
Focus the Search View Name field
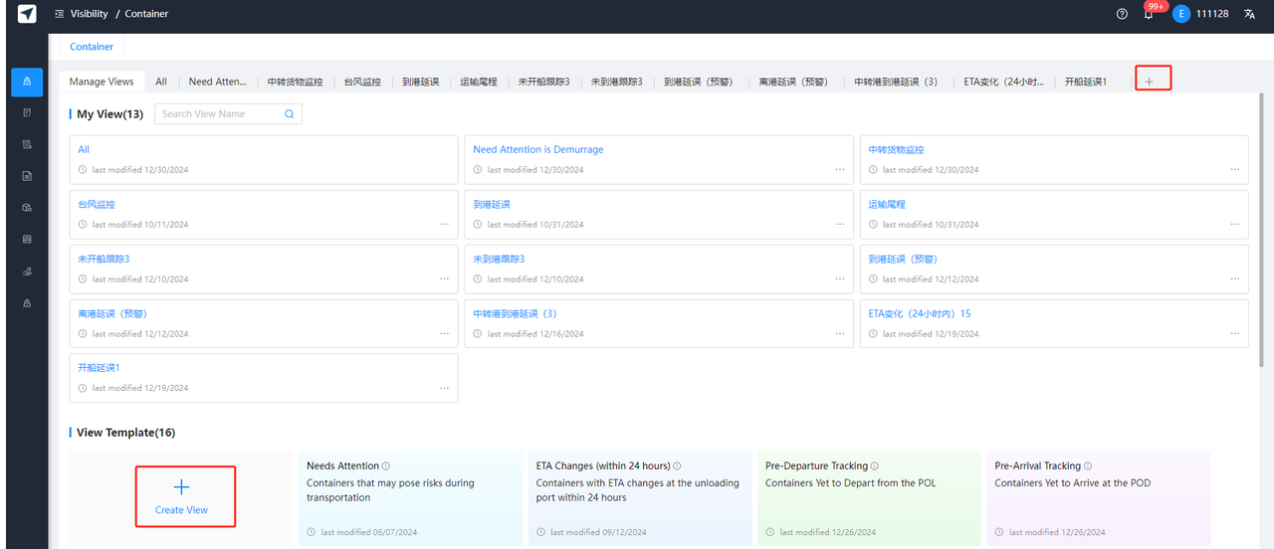point(228,114)
